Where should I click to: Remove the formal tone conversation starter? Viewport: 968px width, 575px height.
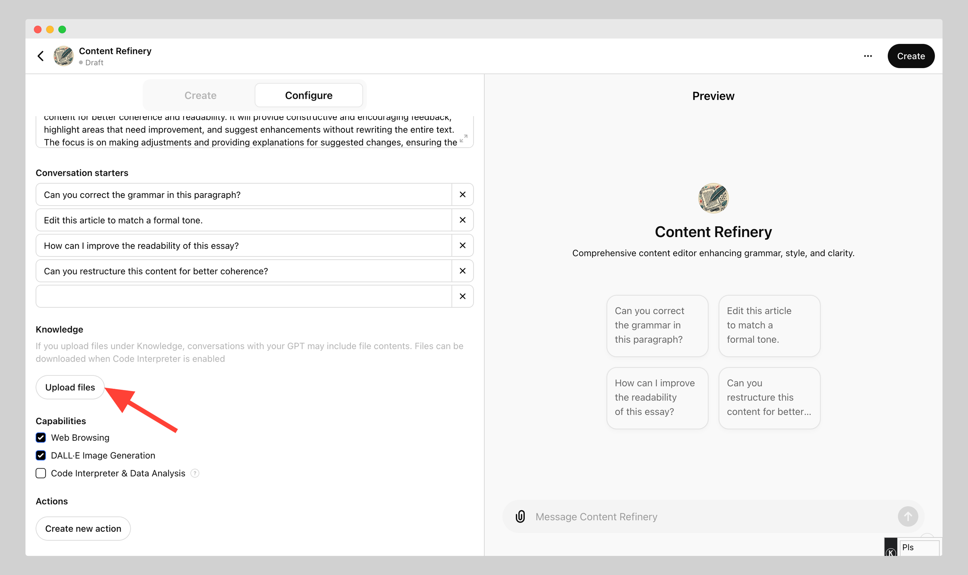pyautogui.click(x=462, y=220)
